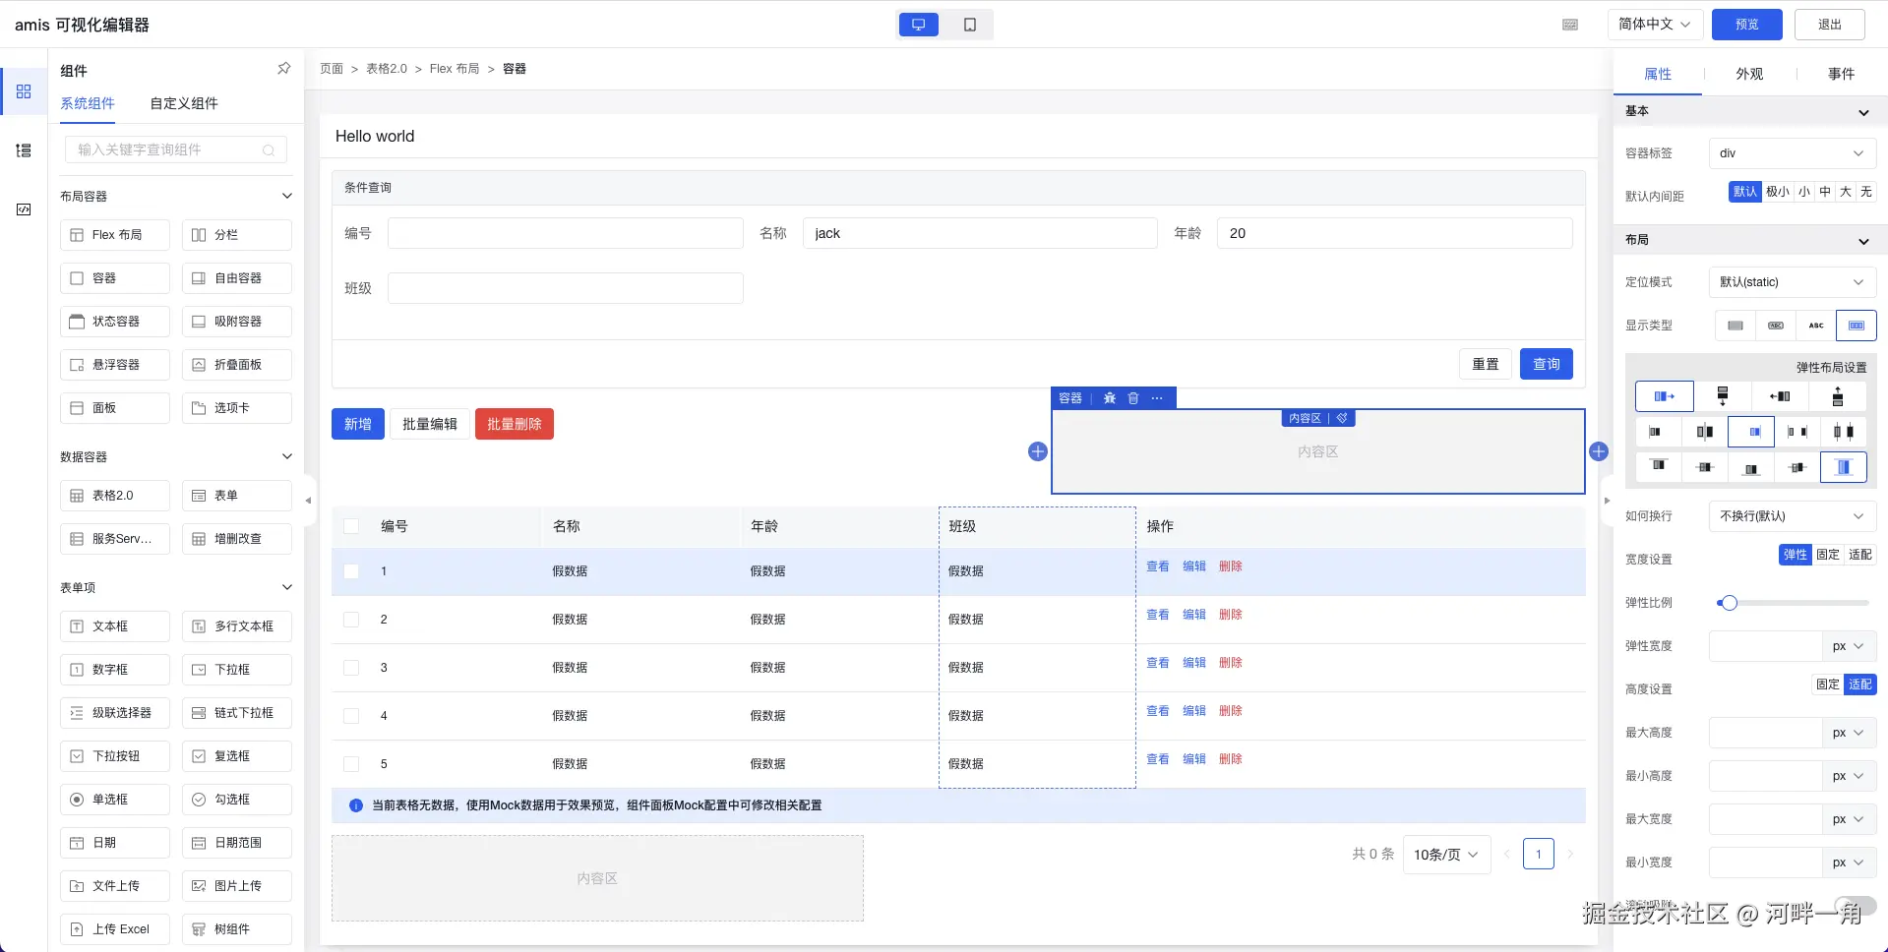Click the keyboard shortcut icon in header
Image resolution: width=1888 pixels, height=952 pixels.
1570,25
